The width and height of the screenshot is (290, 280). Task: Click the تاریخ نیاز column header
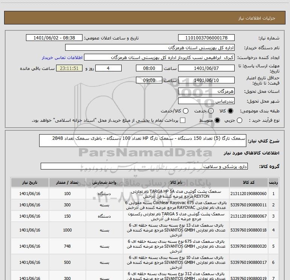point(30,183)
